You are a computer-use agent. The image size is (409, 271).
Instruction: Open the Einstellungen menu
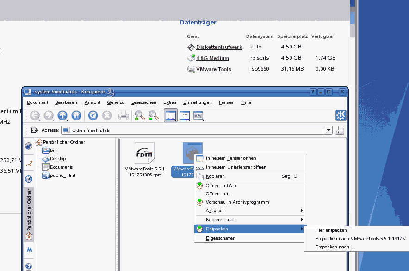click(x=198, y=102)
